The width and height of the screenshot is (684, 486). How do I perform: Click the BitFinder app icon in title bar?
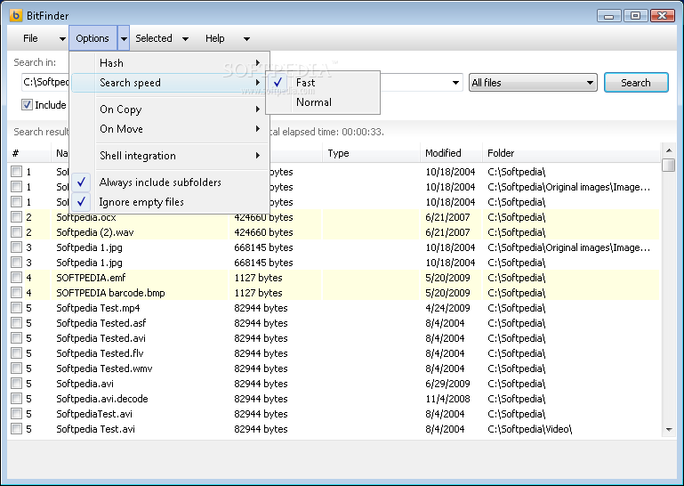pyautogui.click(x=16, y=15)
